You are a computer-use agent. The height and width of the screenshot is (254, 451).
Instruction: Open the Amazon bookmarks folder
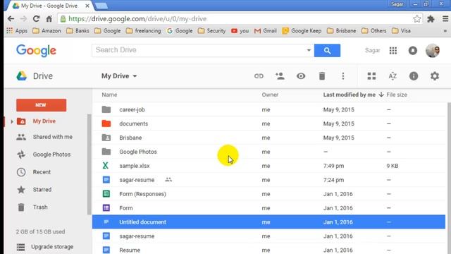pyautogui.click(x=47, y=31)
